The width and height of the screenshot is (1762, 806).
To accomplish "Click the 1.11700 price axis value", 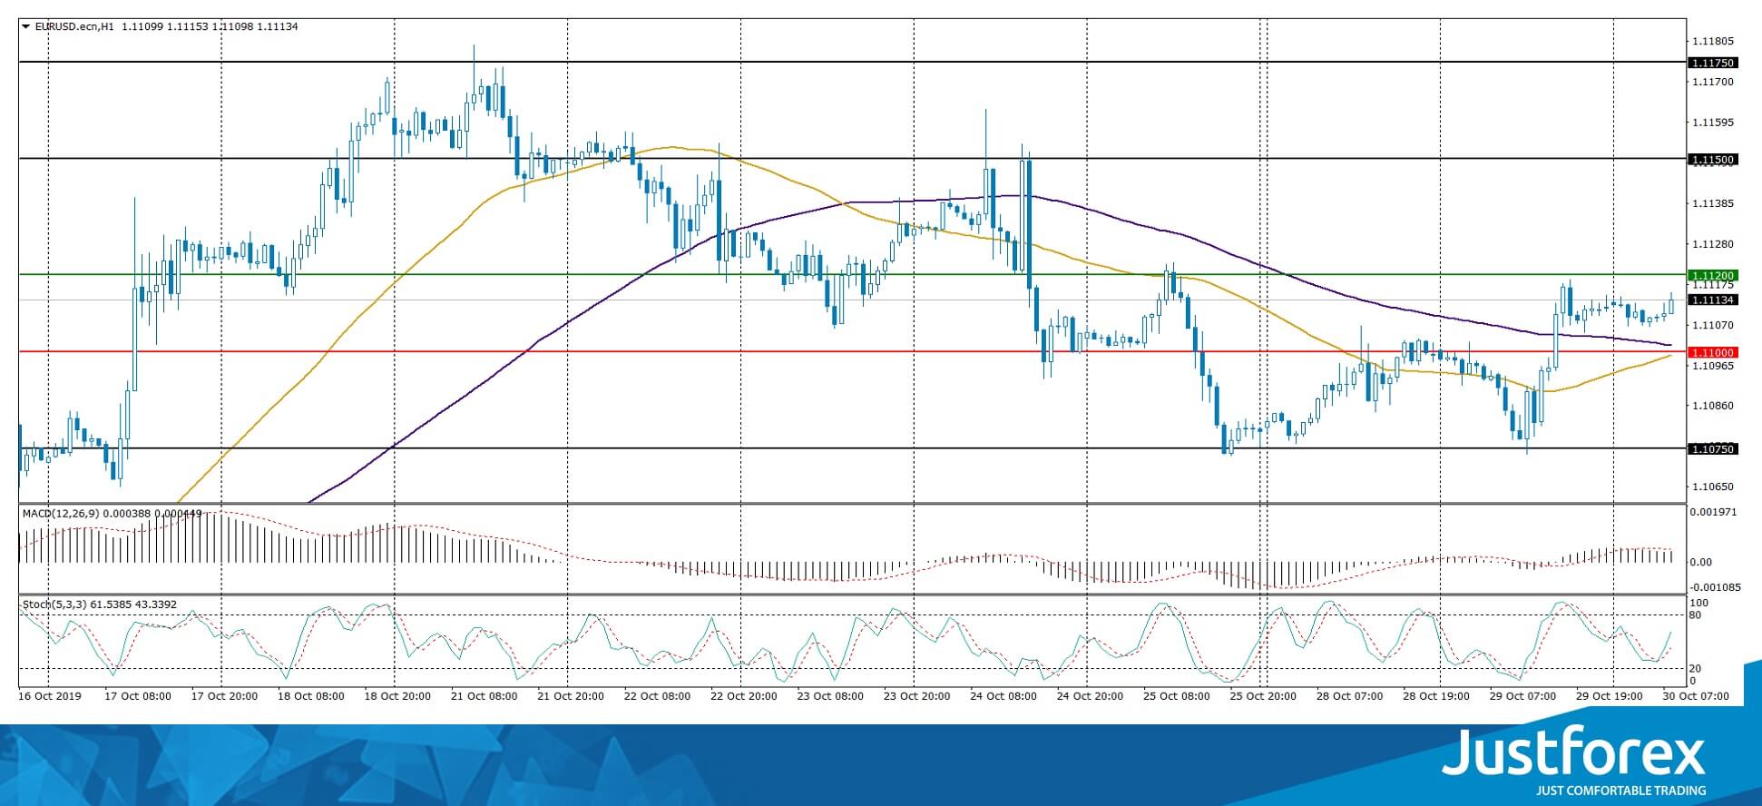I will (1712, 82).
